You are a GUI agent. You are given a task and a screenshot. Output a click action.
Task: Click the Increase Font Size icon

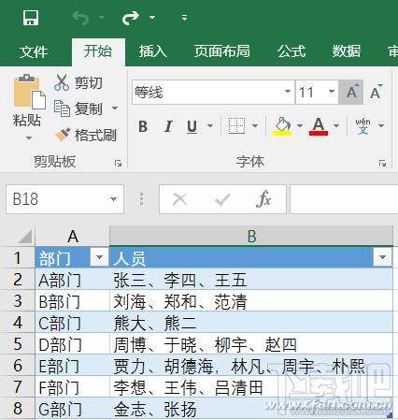coord(351,92)
